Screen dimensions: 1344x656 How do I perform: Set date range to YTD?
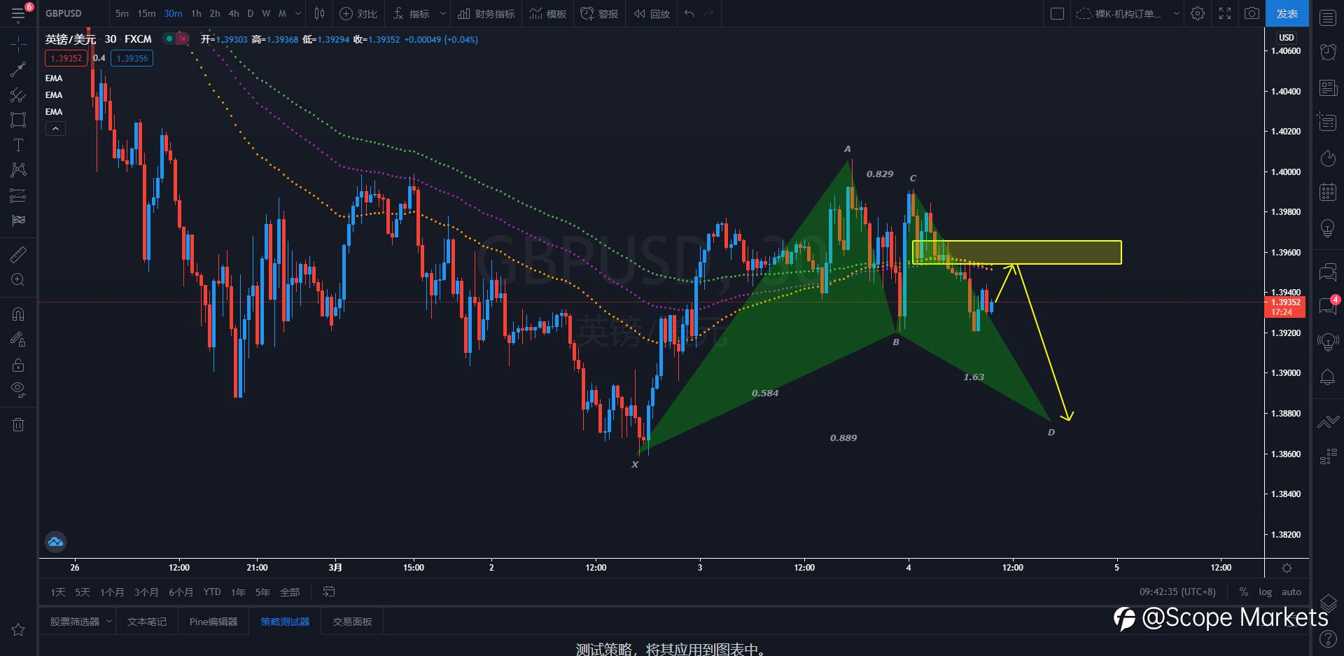212,592
